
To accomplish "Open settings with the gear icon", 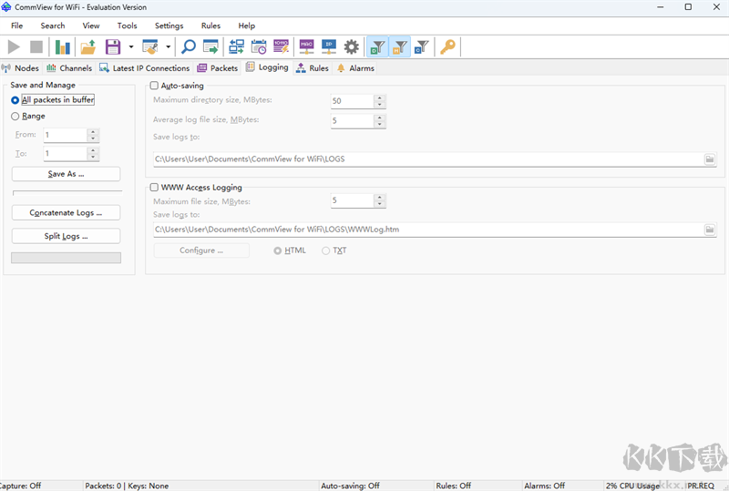I will point(352,47).
